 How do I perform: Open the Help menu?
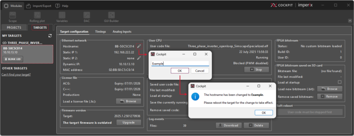pos(62,6)
